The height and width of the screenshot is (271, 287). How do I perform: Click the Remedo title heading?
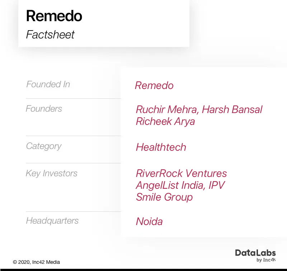coord(54,16)
